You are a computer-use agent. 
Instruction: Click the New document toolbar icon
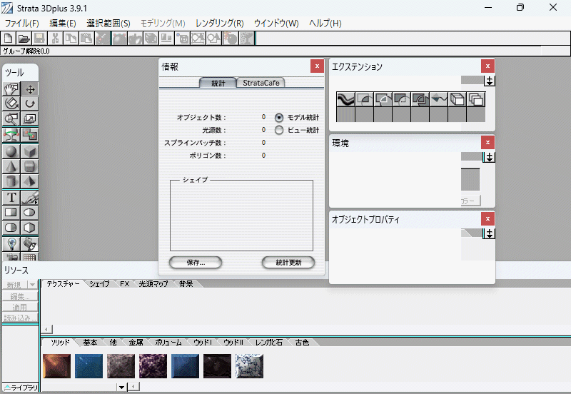point(9,39)
